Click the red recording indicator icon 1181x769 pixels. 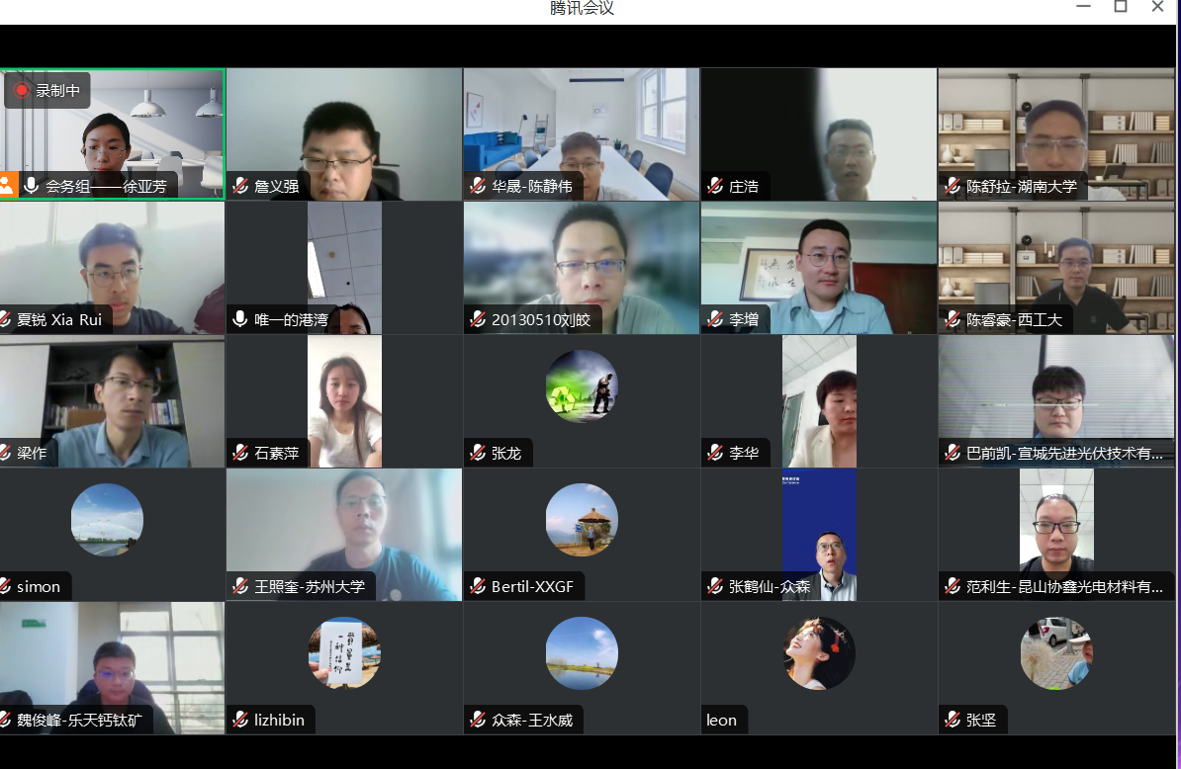coord(22,90)
